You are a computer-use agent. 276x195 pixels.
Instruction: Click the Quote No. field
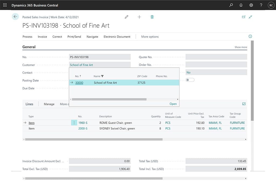click(216, 57)
